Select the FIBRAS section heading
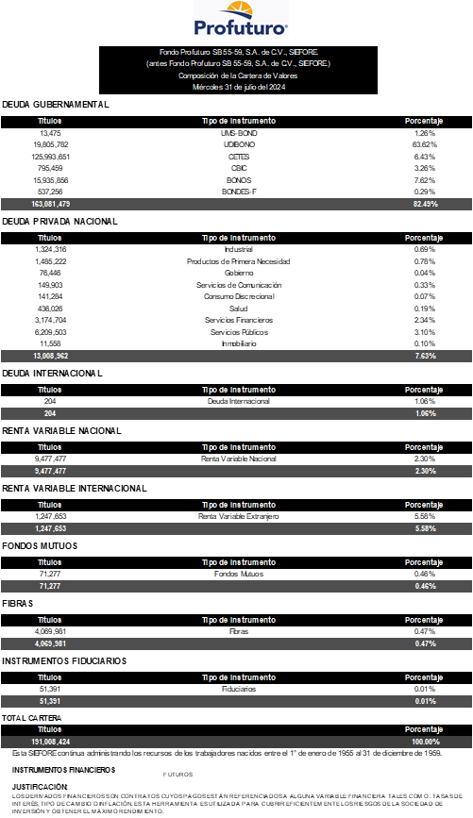 (x=18, y=604)
